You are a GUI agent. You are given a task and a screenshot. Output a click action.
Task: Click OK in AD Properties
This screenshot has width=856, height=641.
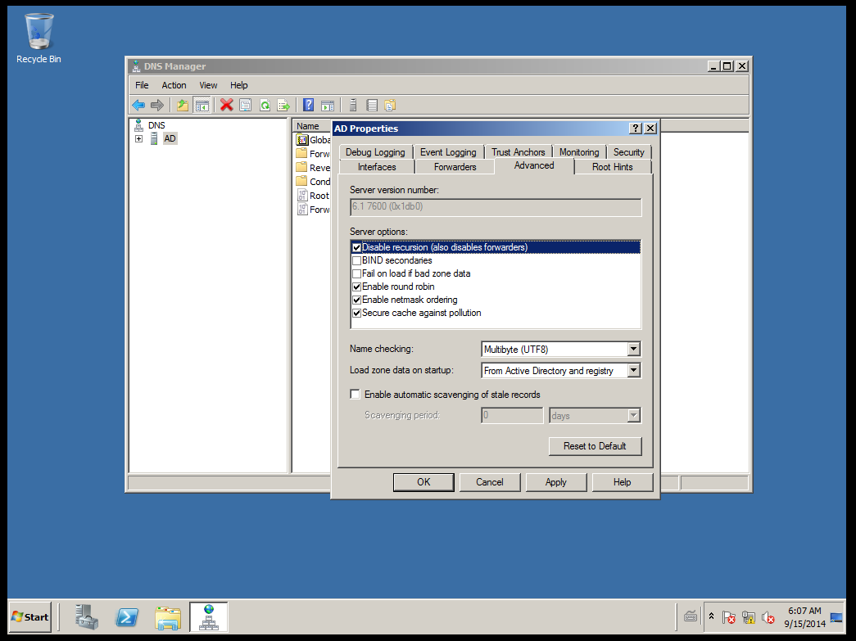(x=423, y=482)
